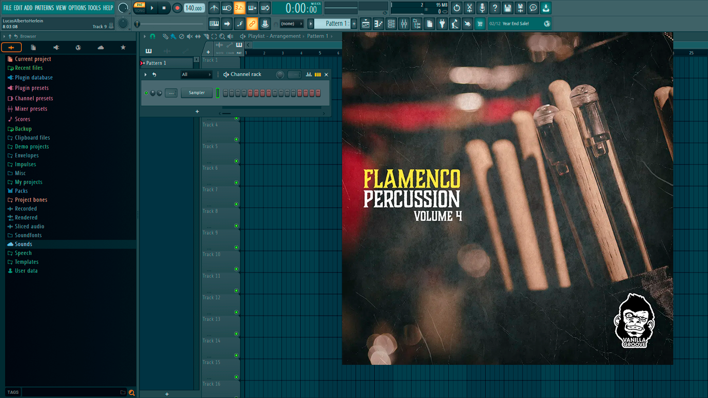This screenshot has height=398, width=708.
Task: Click the scissors audio editor icon
Action: 470,8
